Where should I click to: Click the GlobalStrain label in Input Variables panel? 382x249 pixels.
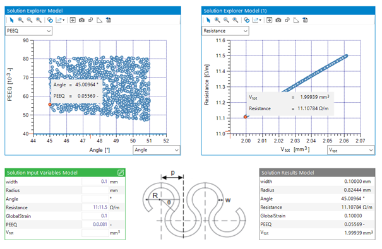18,216
